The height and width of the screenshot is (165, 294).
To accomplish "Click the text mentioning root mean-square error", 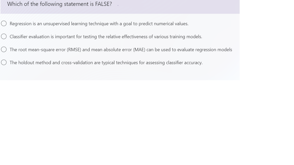I will pos(121,49).
